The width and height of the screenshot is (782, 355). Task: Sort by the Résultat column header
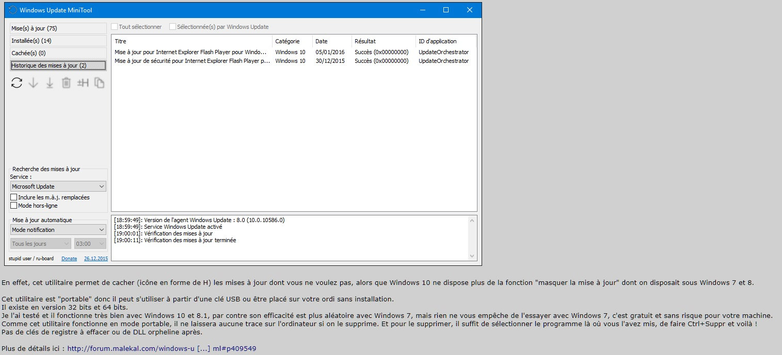384,41
